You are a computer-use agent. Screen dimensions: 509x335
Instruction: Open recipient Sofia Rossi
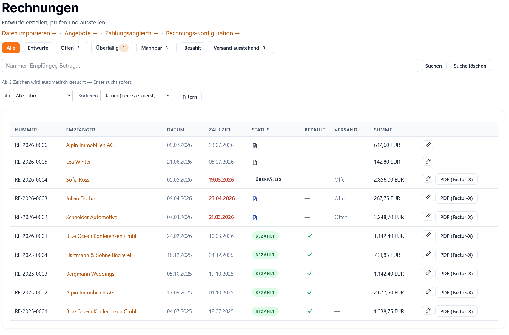tap(78, 180)
